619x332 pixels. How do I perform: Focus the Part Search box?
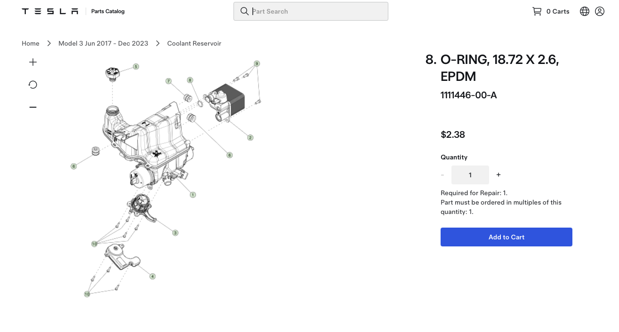pyautogui.click(x=311, y=11)
